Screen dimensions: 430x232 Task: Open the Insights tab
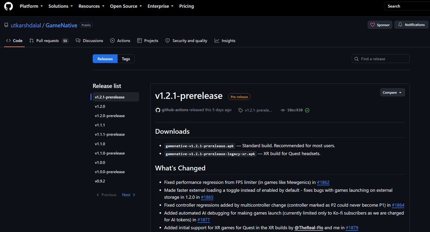[x=225, y=41]
